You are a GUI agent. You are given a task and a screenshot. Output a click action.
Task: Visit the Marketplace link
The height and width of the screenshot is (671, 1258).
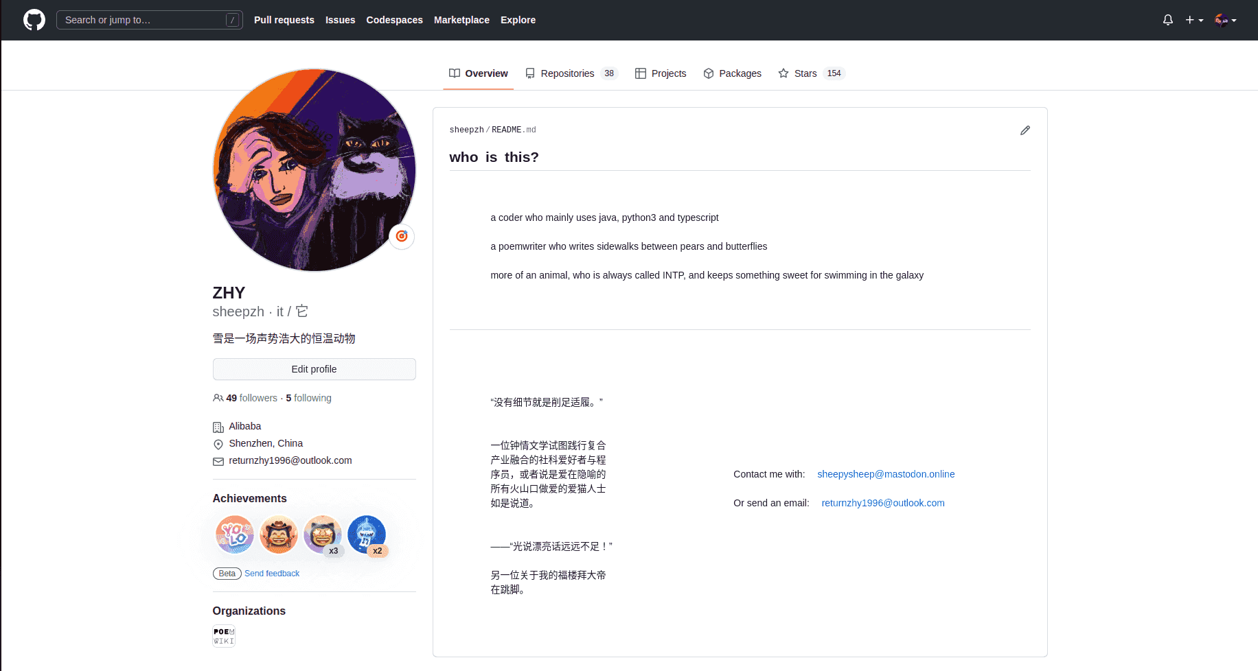tap(461, 20)
